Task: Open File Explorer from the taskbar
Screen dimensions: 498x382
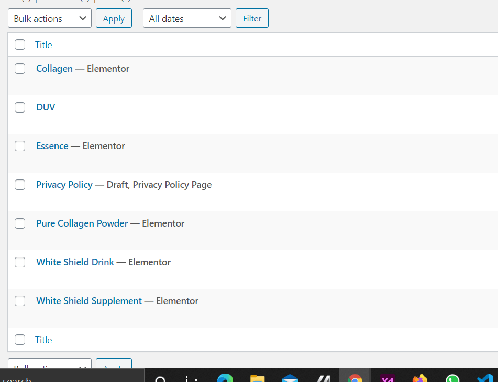Action: pos(258,378)
